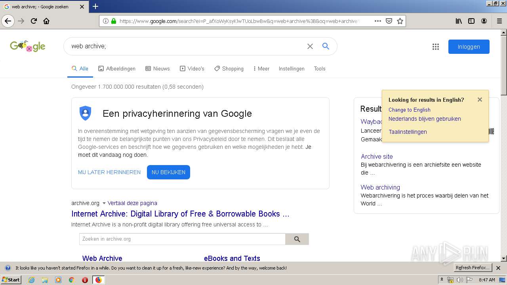507x285 pixels.
Task: Open Chrome from the taskbar
Action: (71, 280)
